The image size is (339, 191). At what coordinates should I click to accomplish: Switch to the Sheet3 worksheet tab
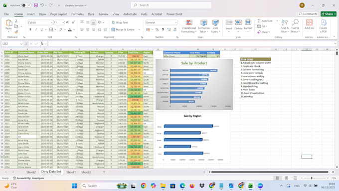coord(86,172)
